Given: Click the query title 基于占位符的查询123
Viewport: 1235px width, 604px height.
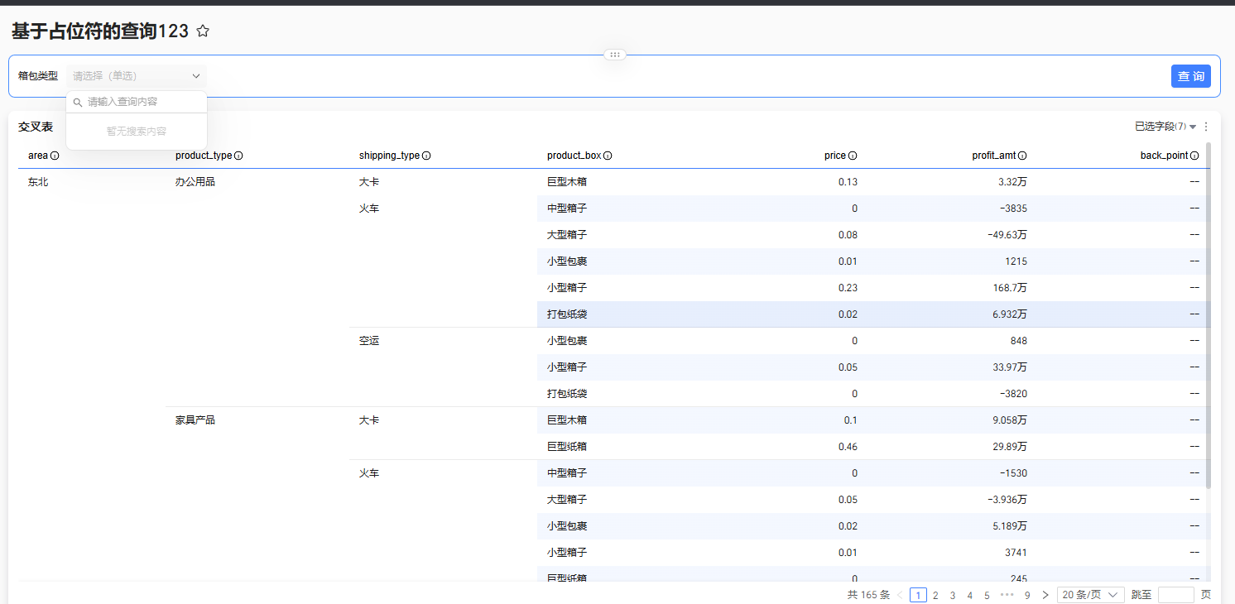Looking at the screenshot, I should pyautogui.click(x=100, y=31).
